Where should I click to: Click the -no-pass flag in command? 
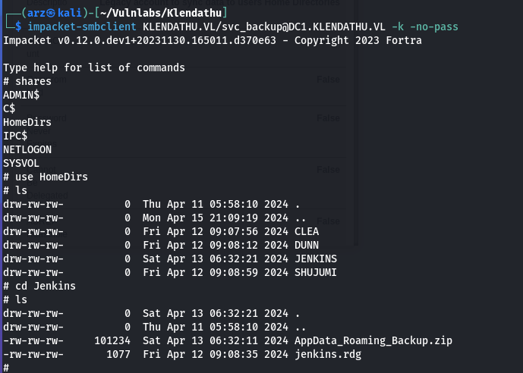pos(434,27)
